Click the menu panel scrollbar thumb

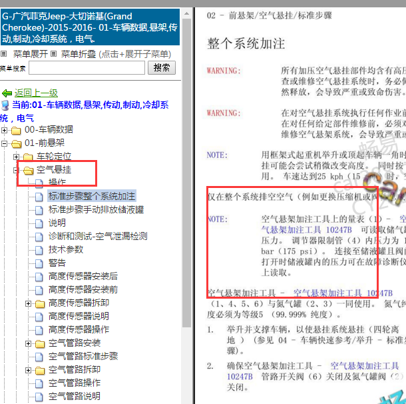pos(186,173)
